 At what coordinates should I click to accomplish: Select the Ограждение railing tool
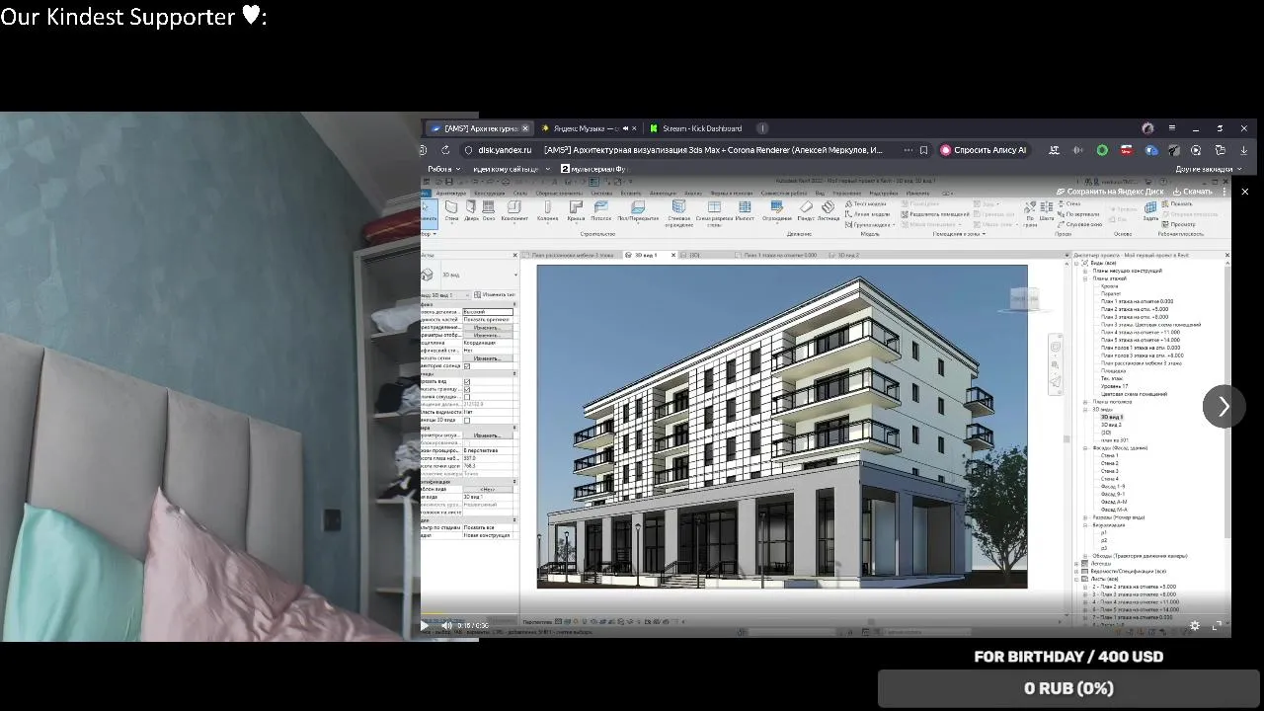[x=777, y=210]
